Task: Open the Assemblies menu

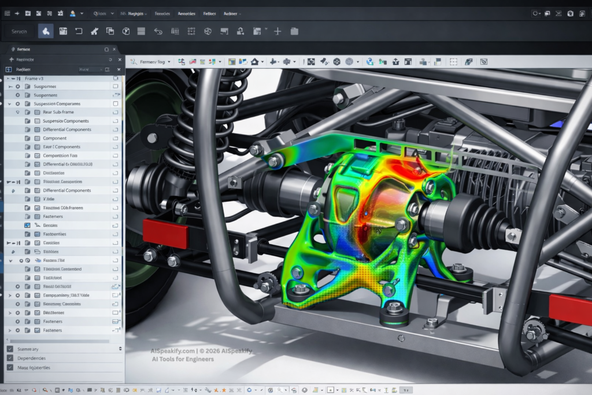Action: [x=186, y=13]
